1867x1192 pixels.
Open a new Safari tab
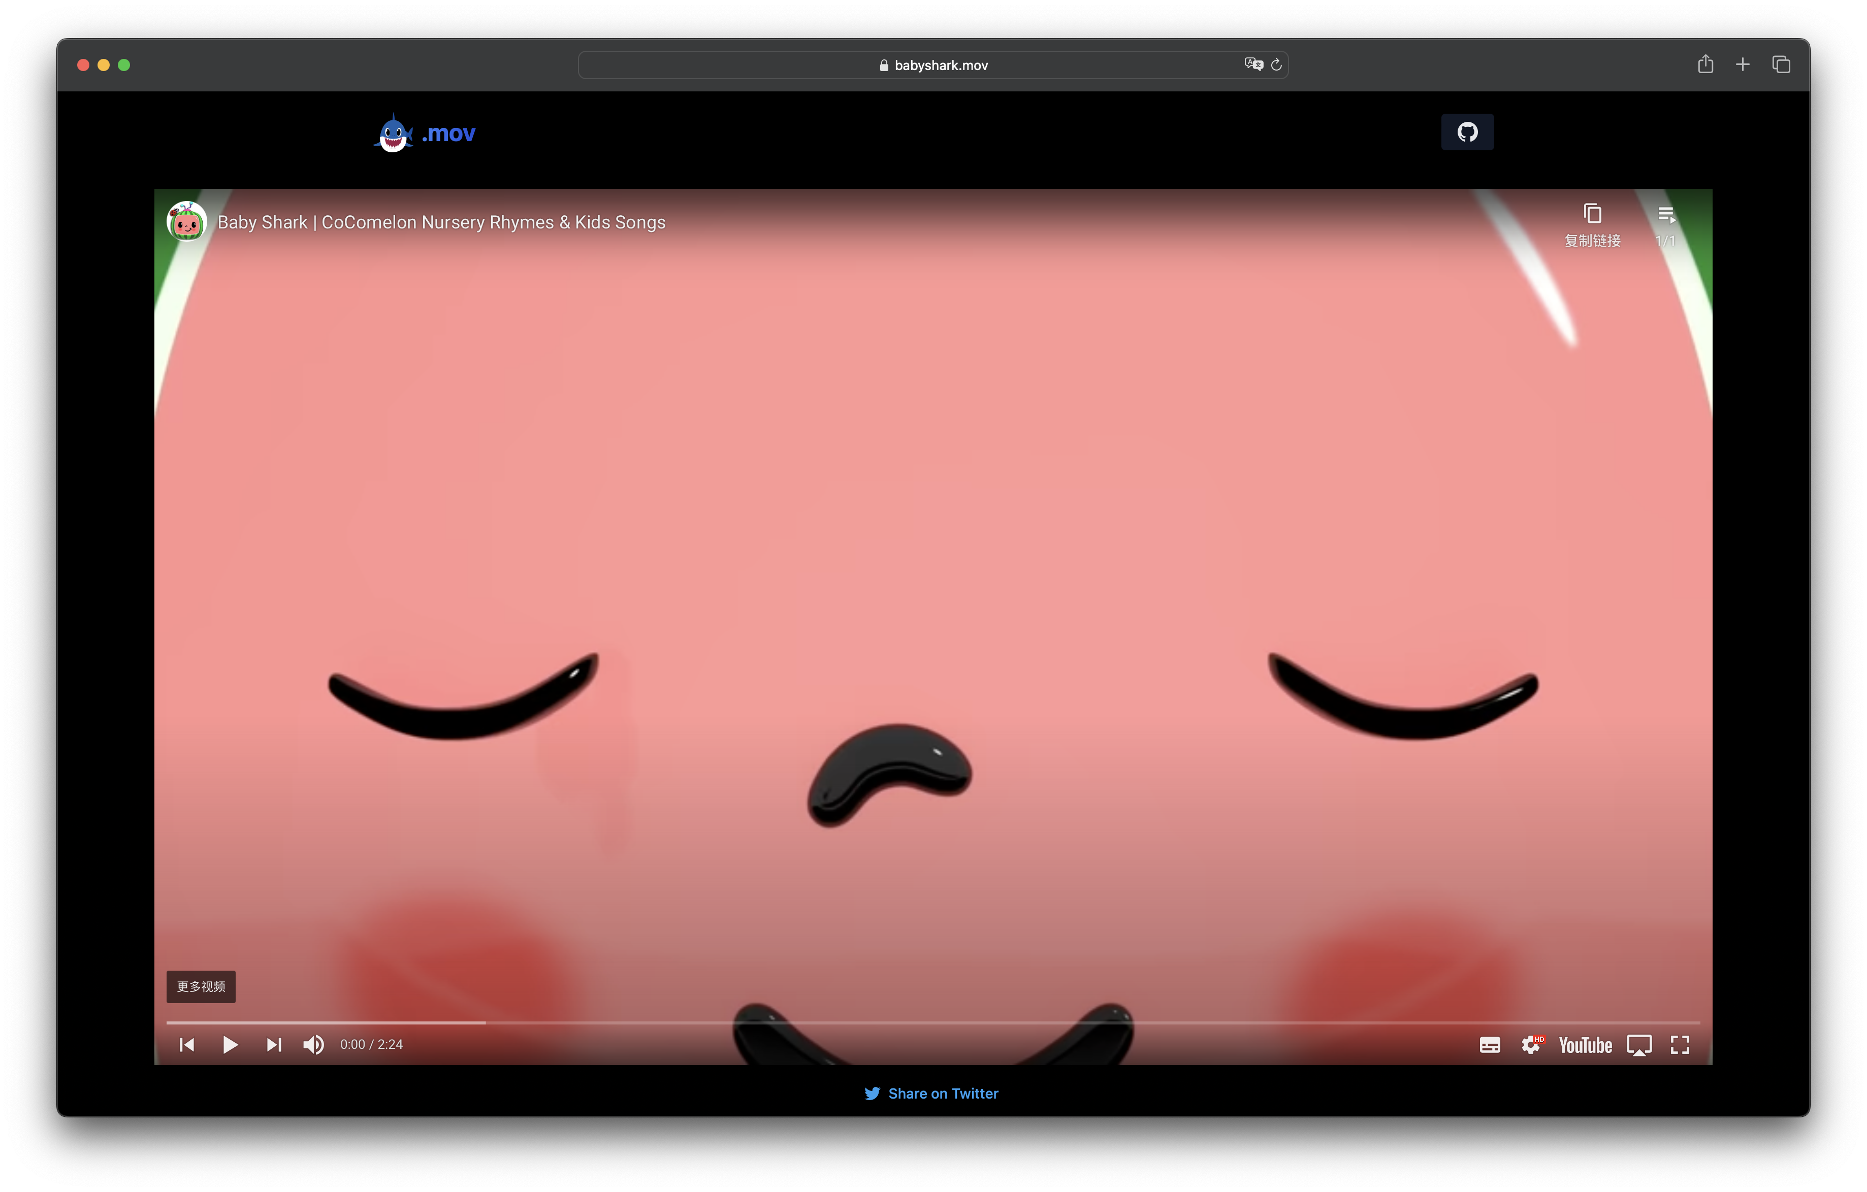(1743, 65)
